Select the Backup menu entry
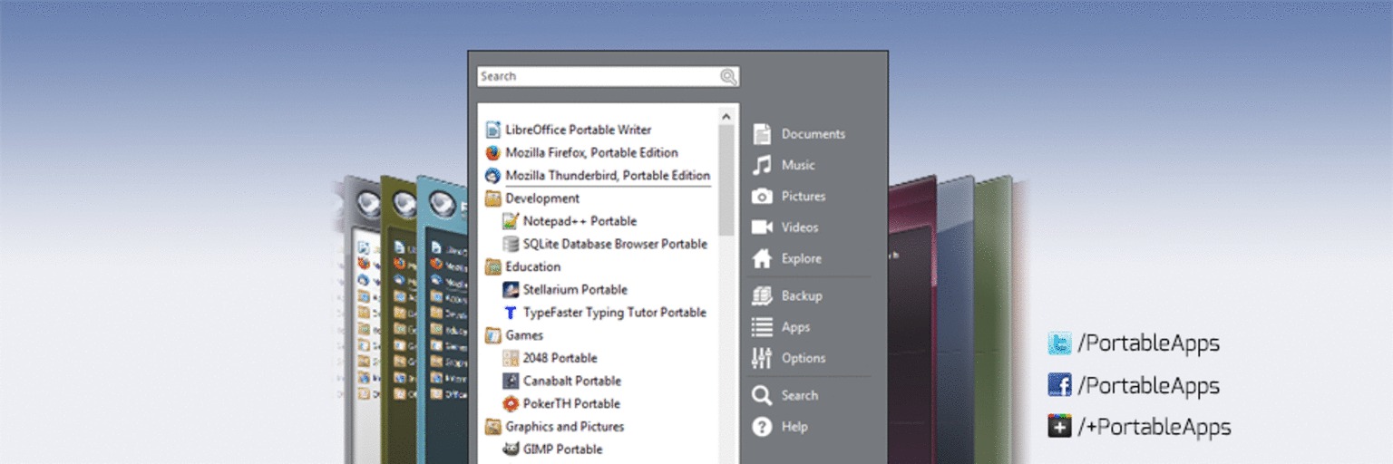The height and width of the screenshot is (464, 1393). 802,295
